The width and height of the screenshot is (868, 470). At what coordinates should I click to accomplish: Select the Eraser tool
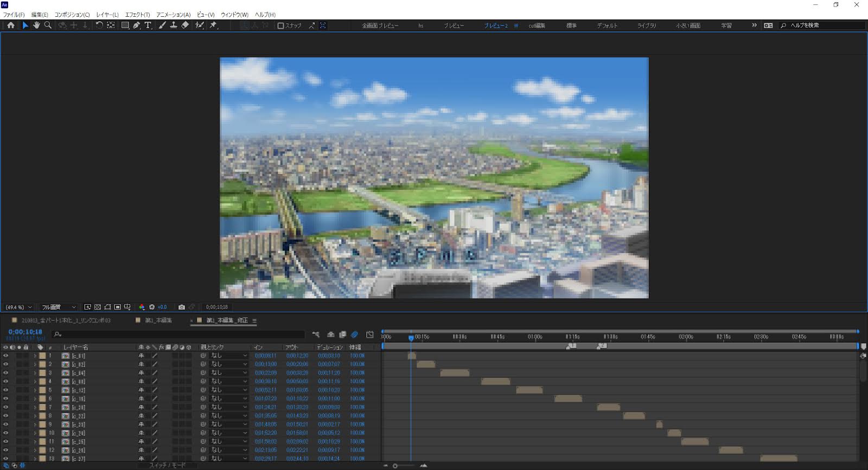(185, 25)
